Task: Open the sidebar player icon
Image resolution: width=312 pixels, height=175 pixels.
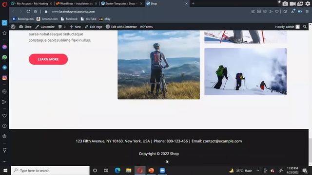Action: (x=4, y=92)
